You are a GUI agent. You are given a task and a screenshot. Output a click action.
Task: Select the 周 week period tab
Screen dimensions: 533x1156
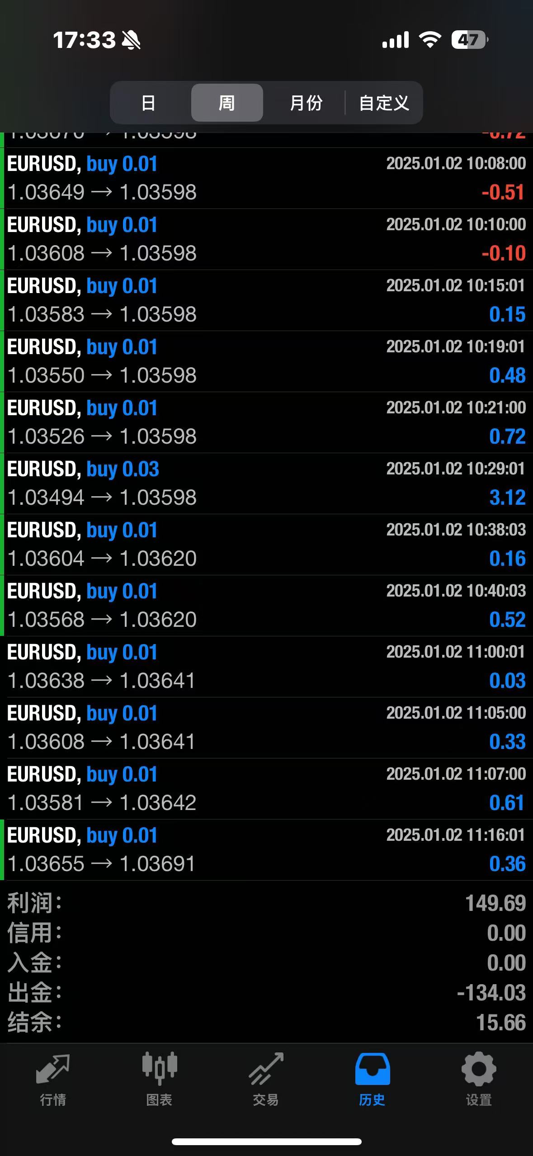(x=227, y=103)
